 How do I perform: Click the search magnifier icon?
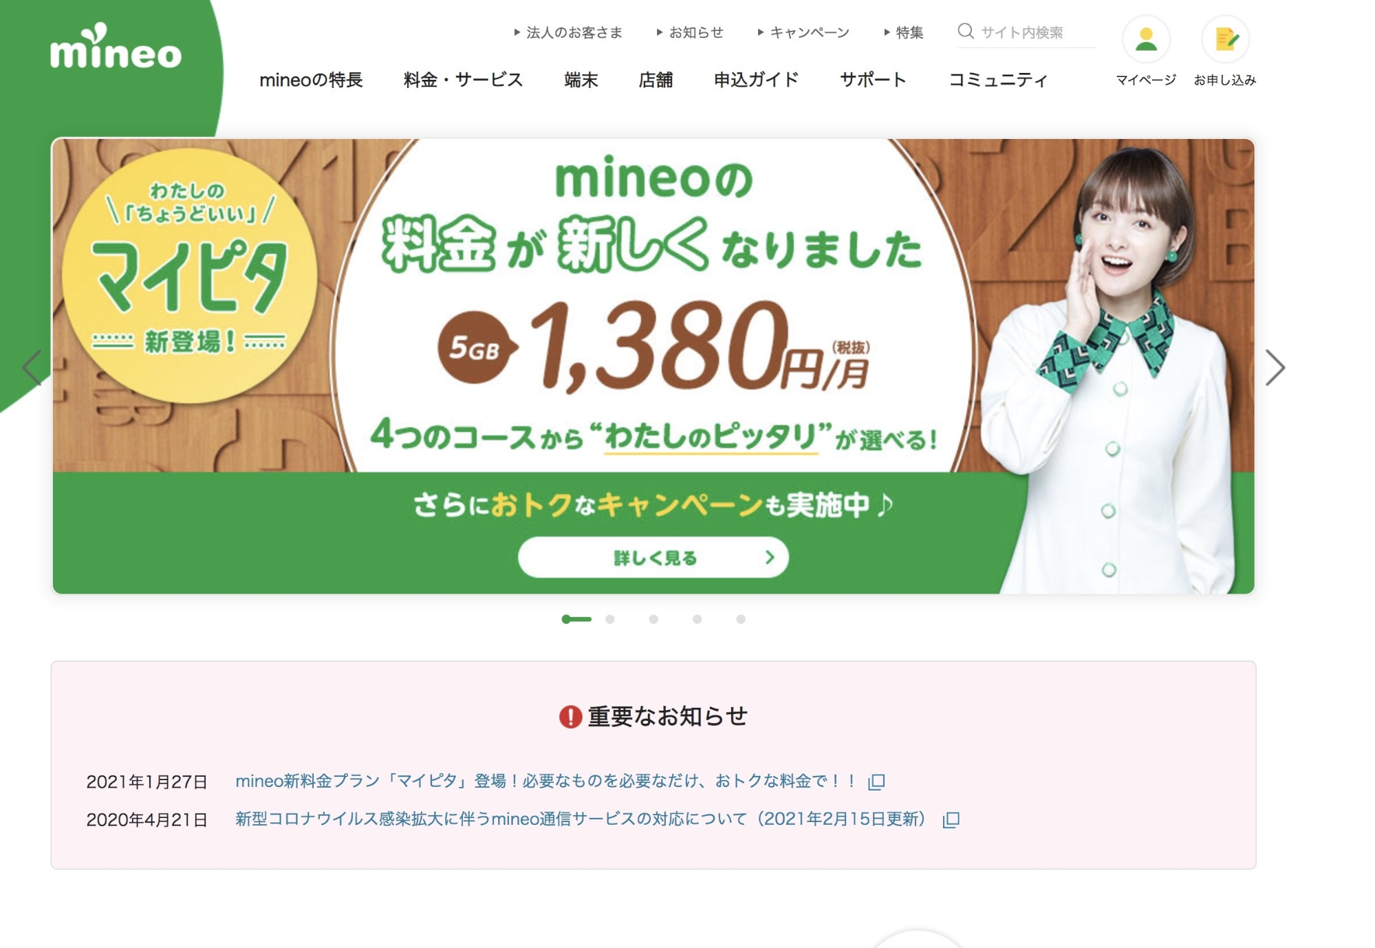(x=966, y=32)
